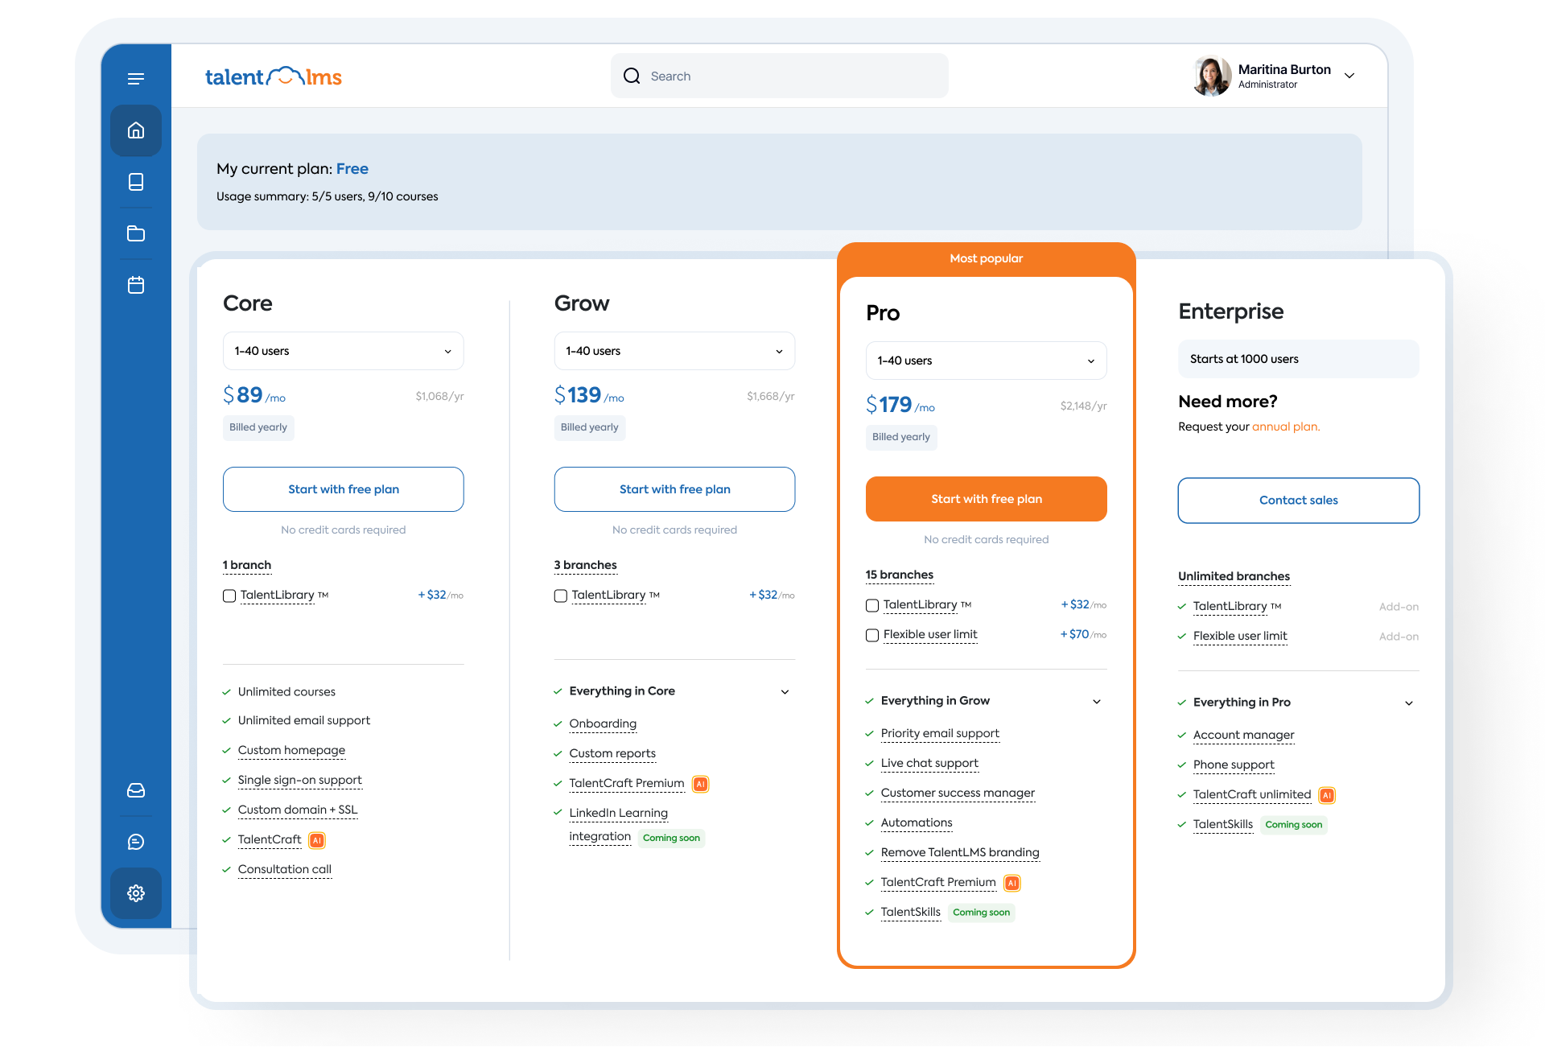Click Automations feature in Pro

[917, 822]
